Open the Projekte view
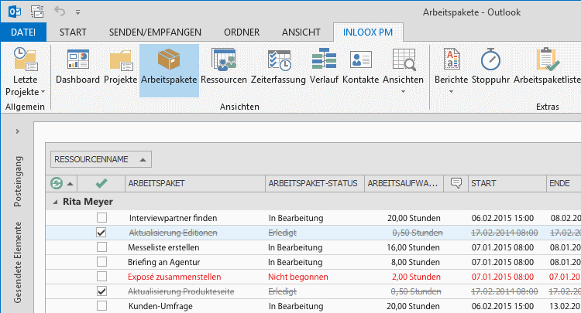Viewport: 581px width, 313px height. 120,65
